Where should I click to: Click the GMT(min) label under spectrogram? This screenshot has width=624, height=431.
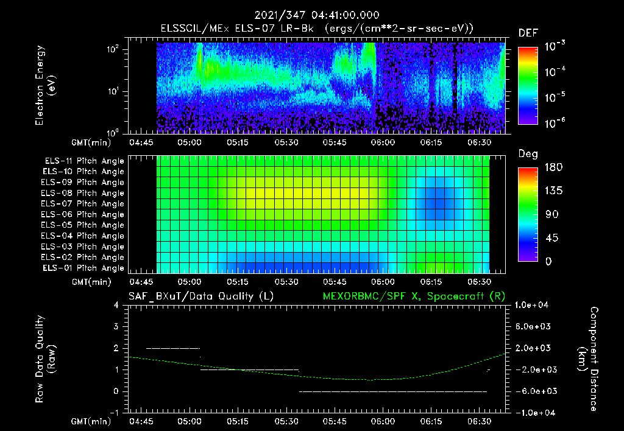coord(91,142)
